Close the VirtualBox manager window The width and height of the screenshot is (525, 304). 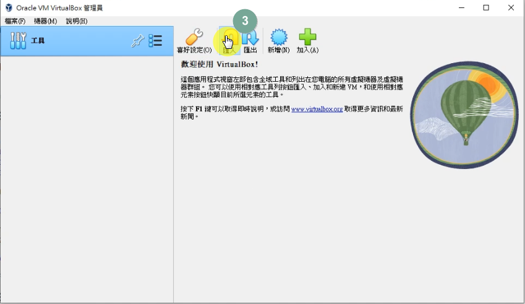pos(511,7)
